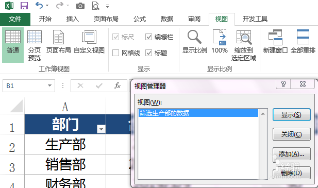Click the 删除(D) button
This screenshot has height=188, width=318.
291,173
